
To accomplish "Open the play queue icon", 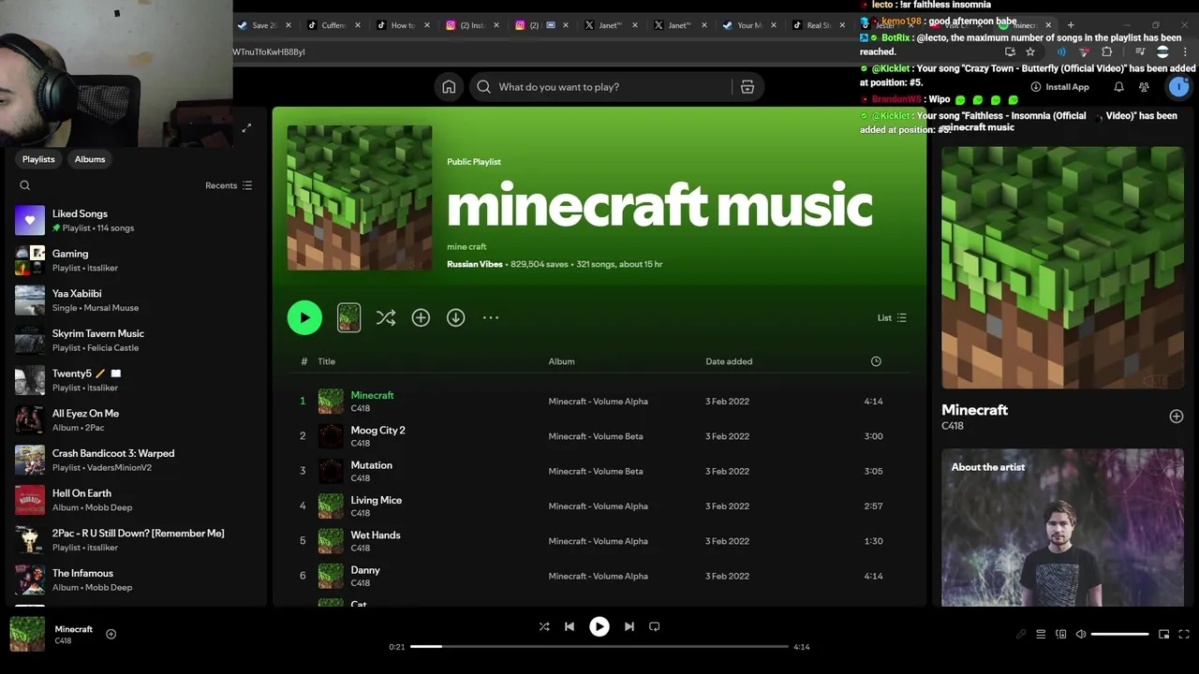I will pos(1041,635).
